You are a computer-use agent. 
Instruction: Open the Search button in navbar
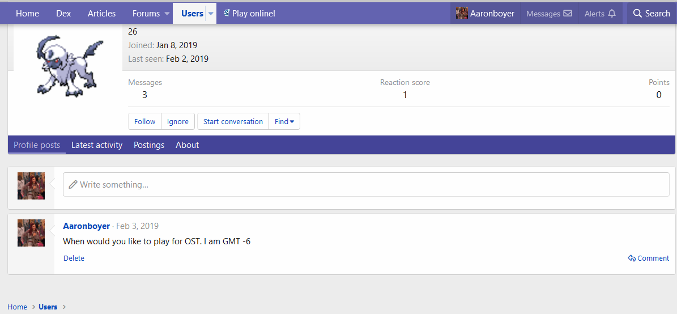652,14
